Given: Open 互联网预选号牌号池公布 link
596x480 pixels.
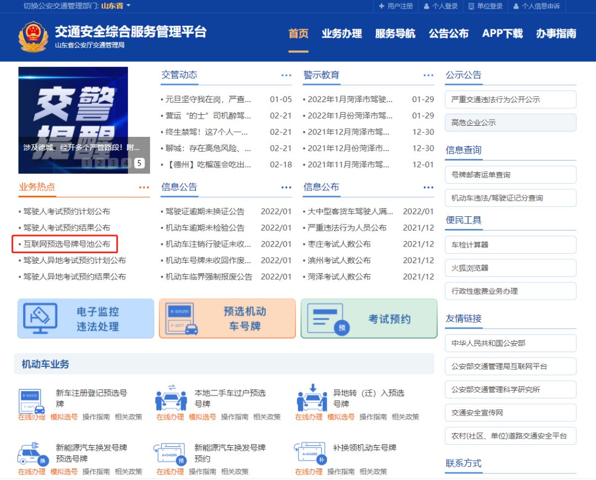Looking at the screenshot, I should point(66,244).
